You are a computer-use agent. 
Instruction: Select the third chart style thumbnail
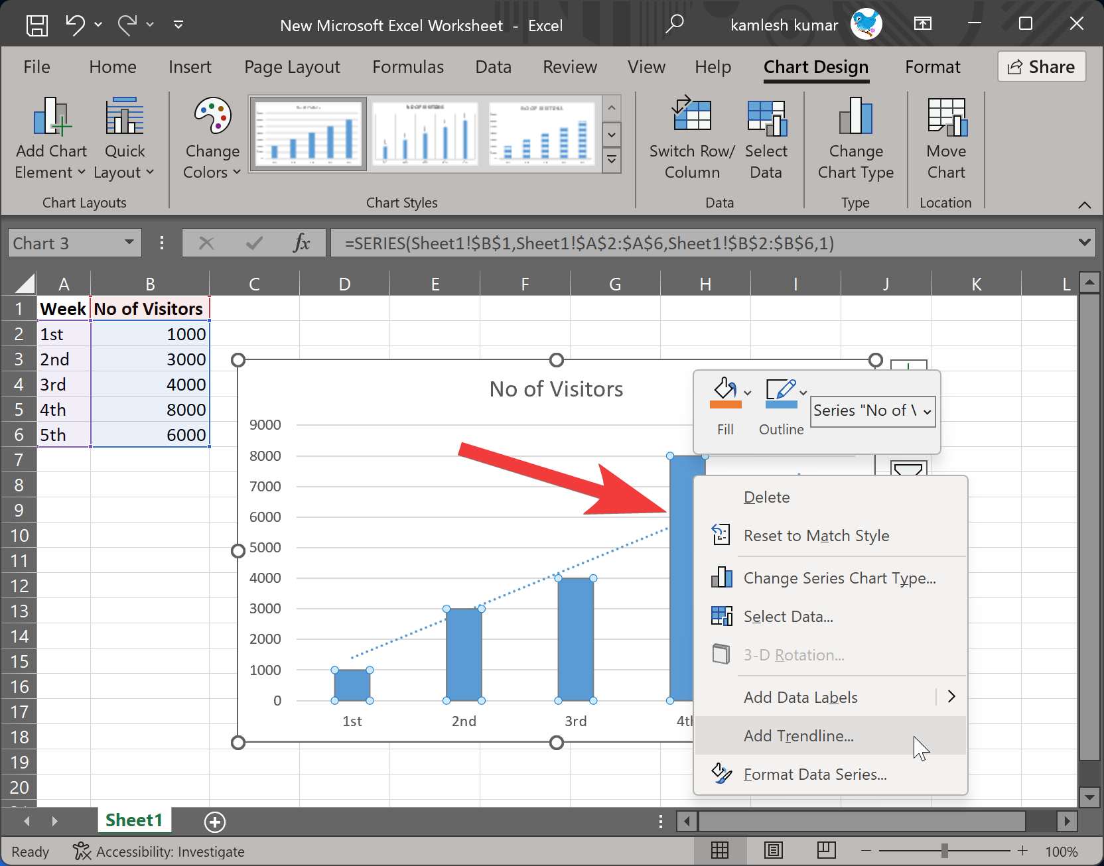542,134
